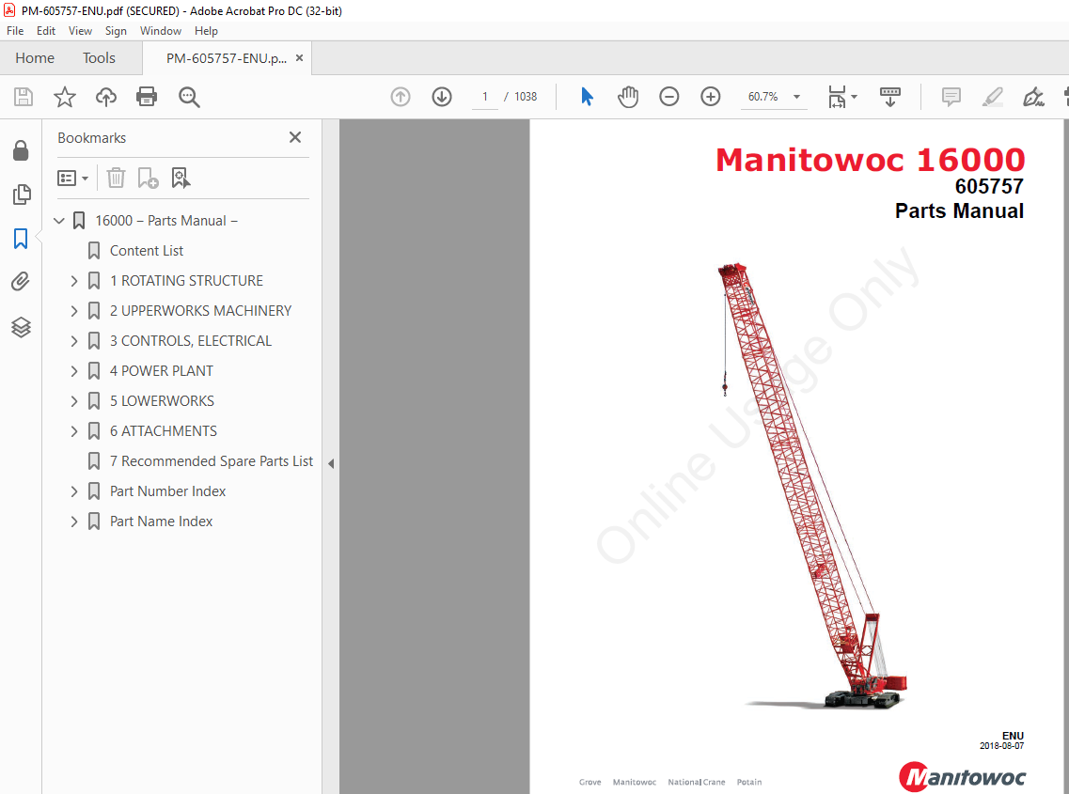Open 7 Recommended Spare Parts List bookmark

click(x=212, y=461)
